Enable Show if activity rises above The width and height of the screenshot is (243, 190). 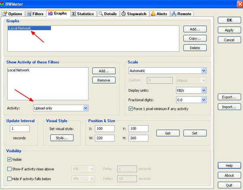(x=9, y=169)
